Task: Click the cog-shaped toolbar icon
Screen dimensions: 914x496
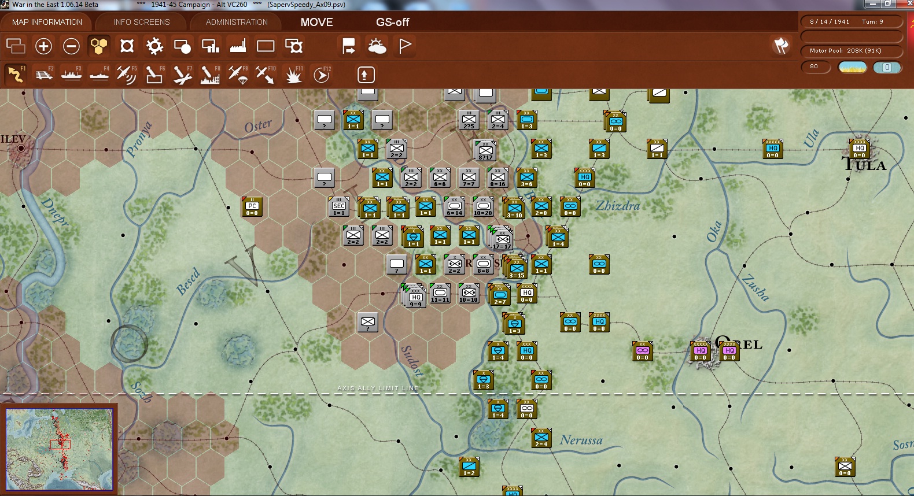Action: 154,46
